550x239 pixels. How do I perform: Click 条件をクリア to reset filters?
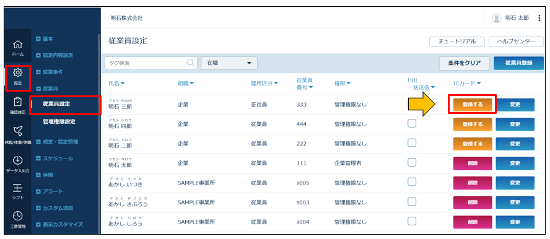pyautogui.click(x=465, y=63)
